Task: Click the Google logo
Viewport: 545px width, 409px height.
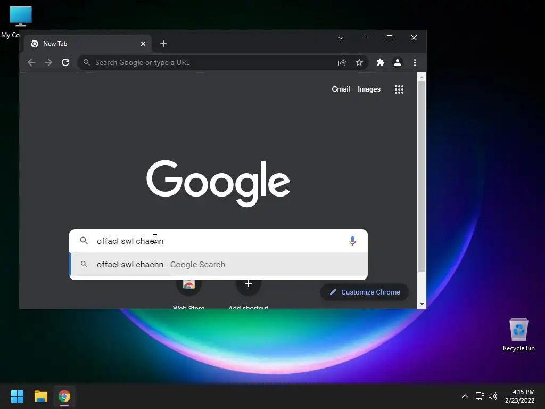Action: 218,183
